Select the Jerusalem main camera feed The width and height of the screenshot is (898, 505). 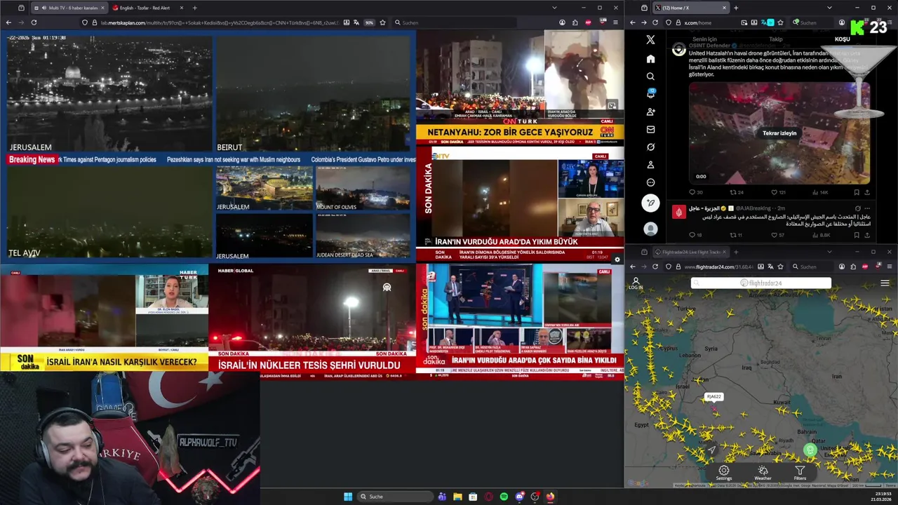pyautogui.click(x=109, y=93)
